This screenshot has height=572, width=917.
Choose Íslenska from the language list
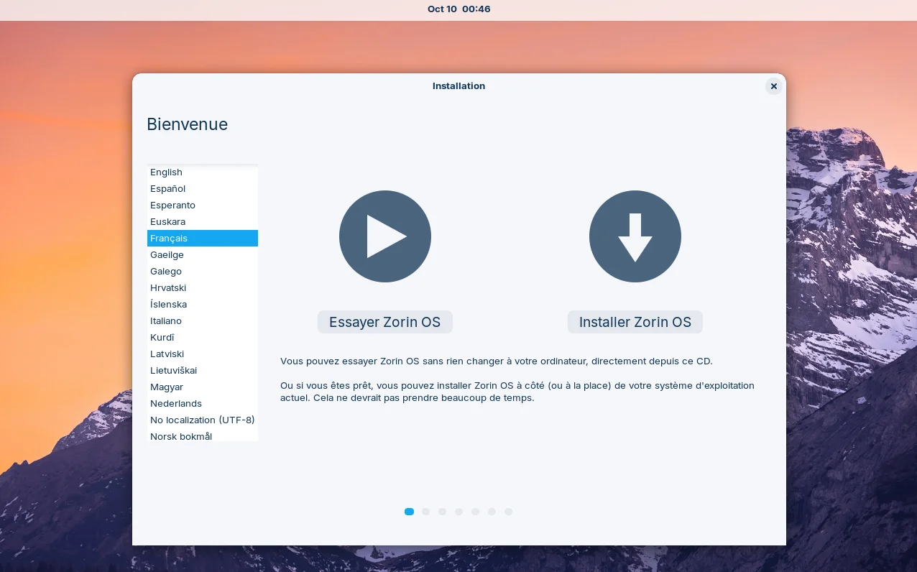pyautogui.click(x=168, y=305)
